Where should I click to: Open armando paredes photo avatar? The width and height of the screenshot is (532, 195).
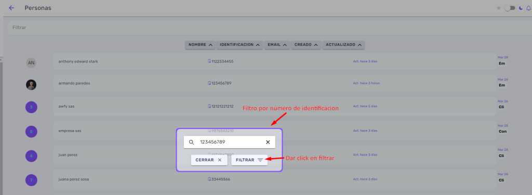coord(31,85)
